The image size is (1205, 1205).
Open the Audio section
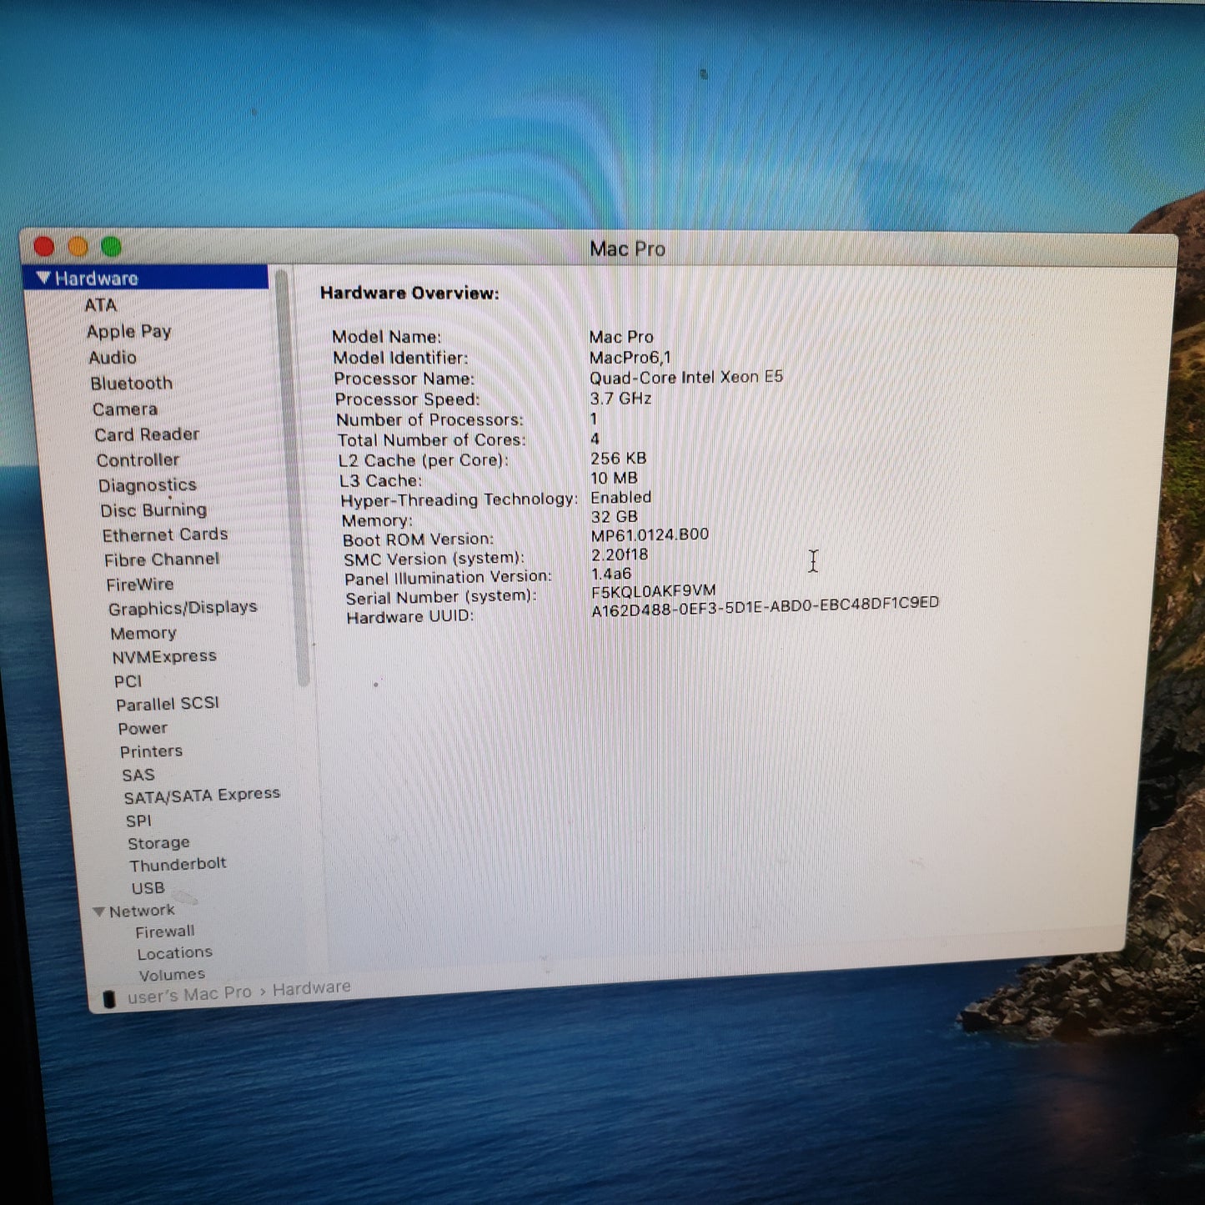(113, 358)
